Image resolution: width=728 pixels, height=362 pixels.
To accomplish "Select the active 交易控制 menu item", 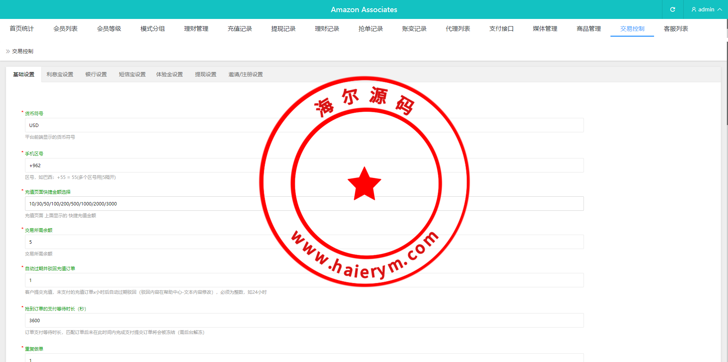I will pyautogui.click(x=632, y=29).
